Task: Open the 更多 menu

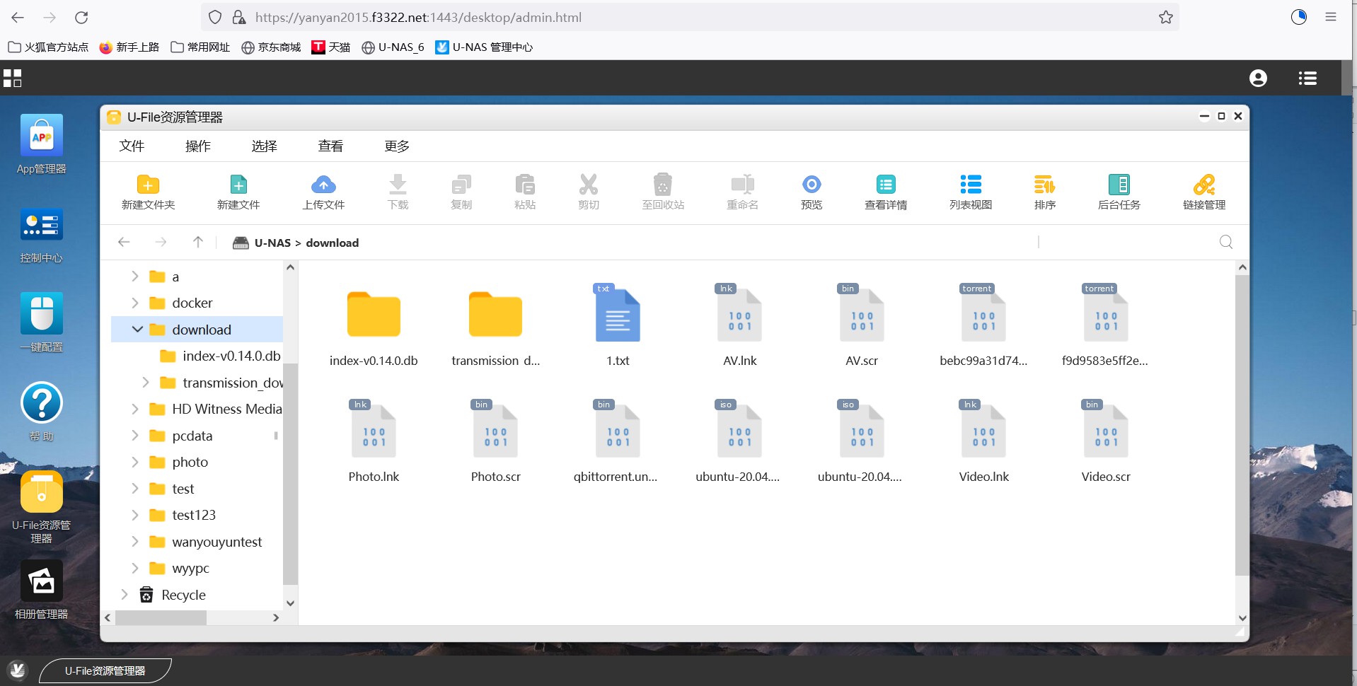Action: coord(397,146)
